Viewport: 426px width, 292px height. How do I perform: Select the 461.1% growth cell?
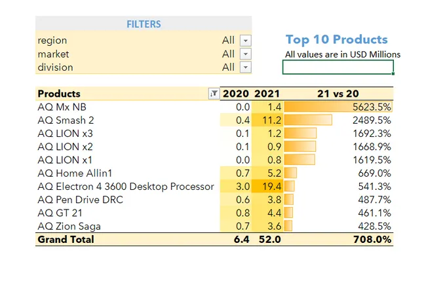[338, 213]
